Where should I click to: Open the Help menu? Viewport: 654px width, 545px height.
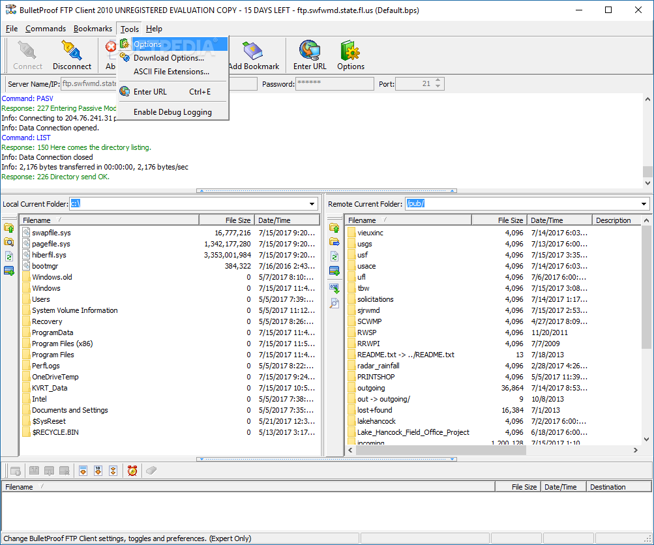154,29
